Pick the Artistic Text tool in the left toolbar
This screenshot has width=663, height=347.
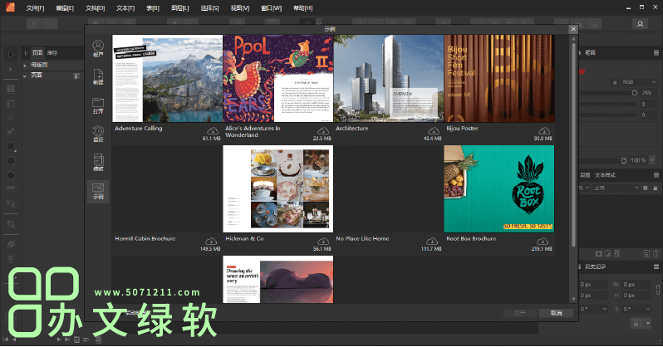(x=11, y=118)
